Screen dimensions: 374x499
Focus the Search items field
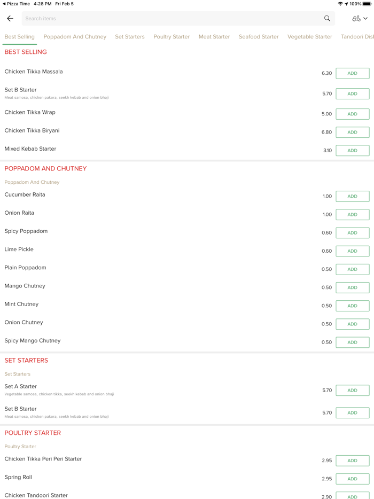171,19
